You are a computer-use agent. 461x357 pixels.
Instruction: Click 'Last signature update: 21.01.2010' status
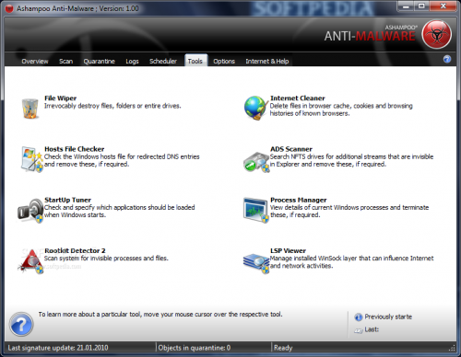tap(58, 348)
